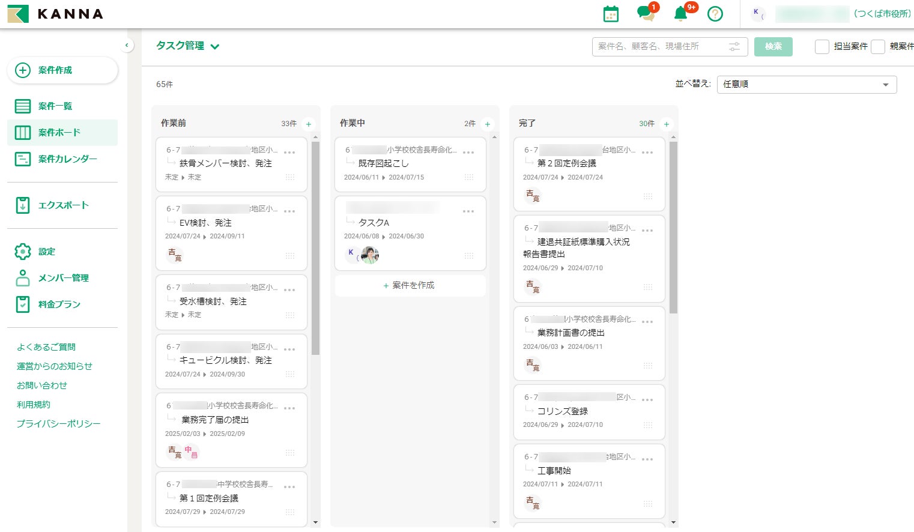Open more options on タスクA card
This screenshot has height=532, width=914.
click(x=468, y=211)
